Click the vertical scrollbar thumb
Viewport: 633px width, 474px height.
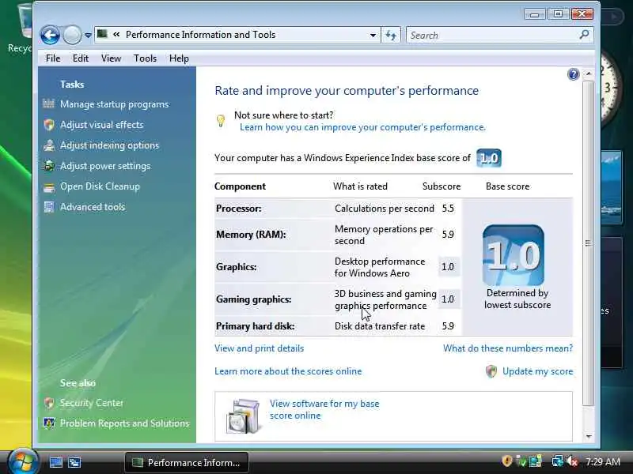[589, 243]
